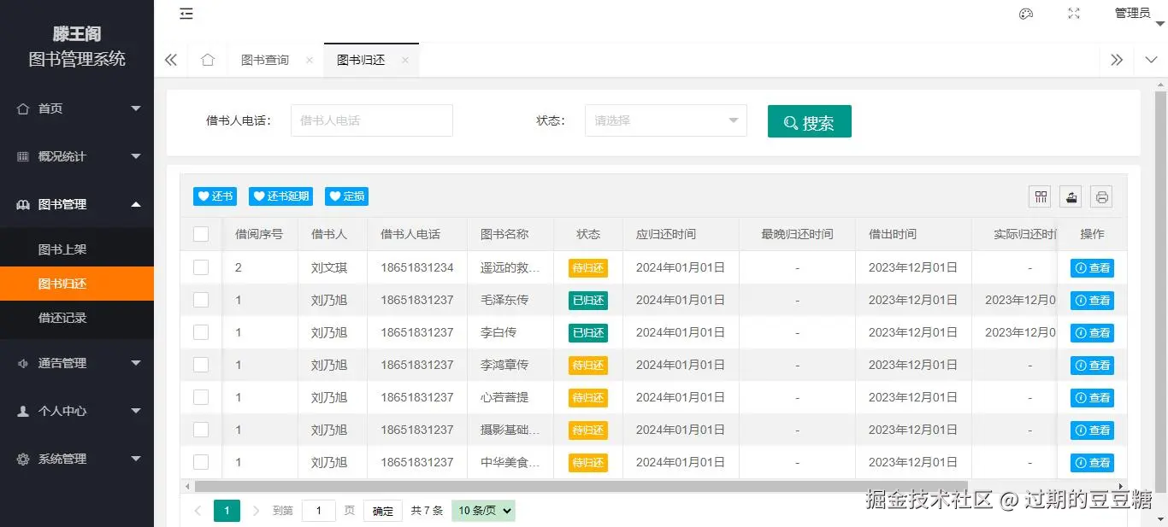Screen dimensions: 1168x527
Task: Click the home tab icon
Action: point(207,60)
